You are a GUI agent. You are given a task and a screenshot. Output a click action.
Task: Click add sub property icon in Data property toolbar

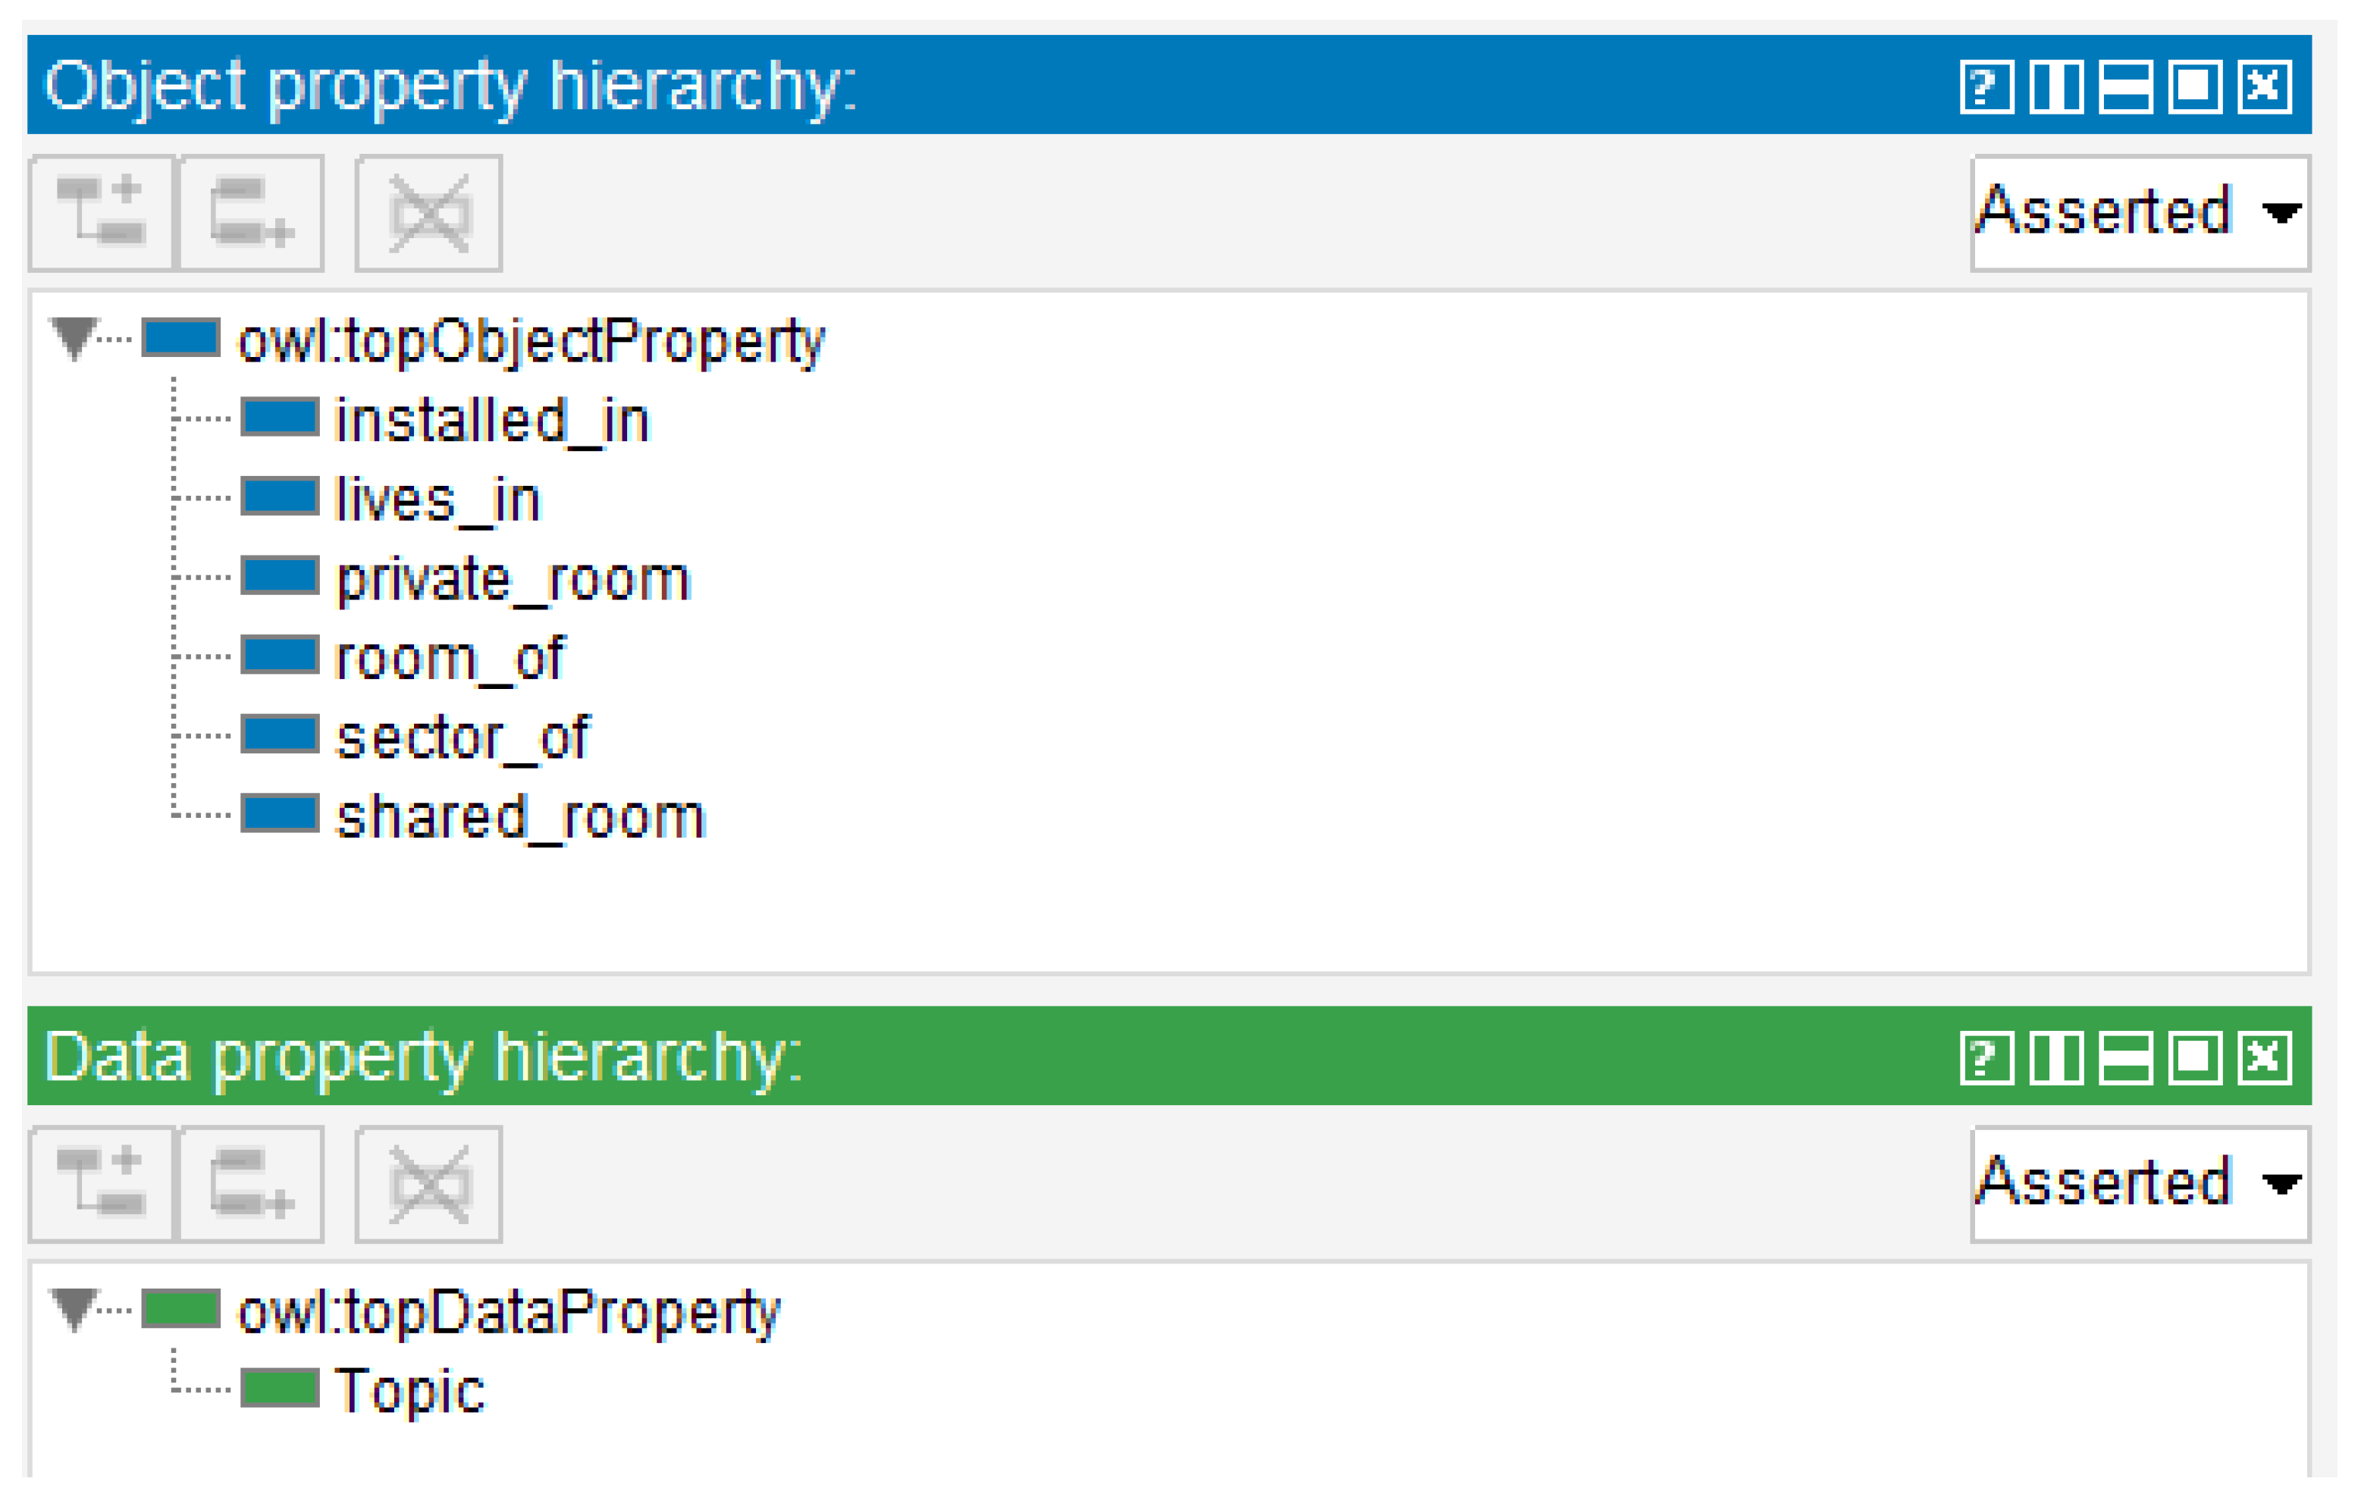click(102, 1184)
